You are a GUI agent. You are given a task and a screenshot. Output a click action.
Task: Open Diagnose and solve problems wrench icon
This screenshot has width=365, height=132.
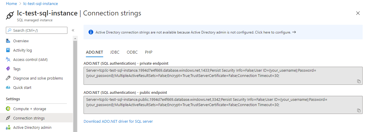[x=8, y=78]
